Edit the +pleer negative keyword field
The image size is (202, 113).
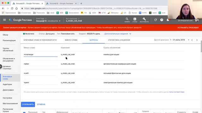pos(41,64)
